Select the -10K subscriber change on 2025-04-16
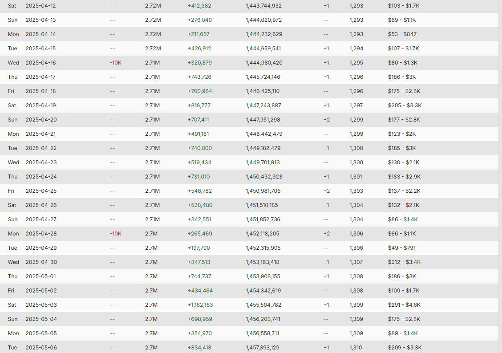The width and height of the screenshot is (502, 353). (x=116, y=63)
